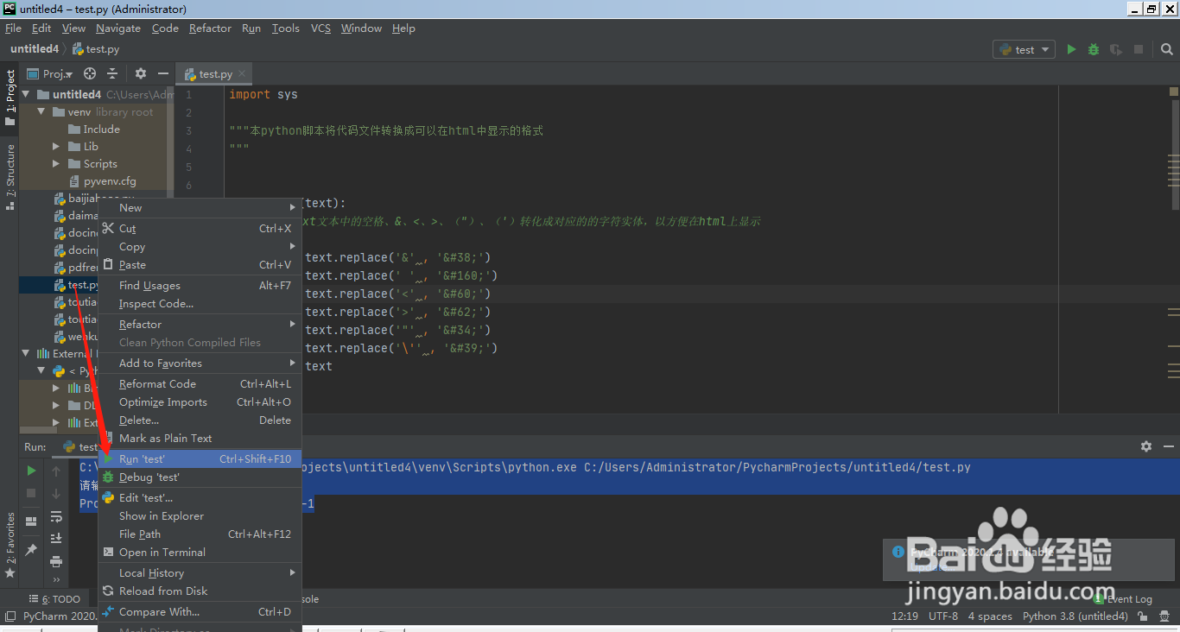The height and width of the screenshot is (632, 1180).
Task: Click Up the Stack Trace arrow
Action: tap(56, 471)
